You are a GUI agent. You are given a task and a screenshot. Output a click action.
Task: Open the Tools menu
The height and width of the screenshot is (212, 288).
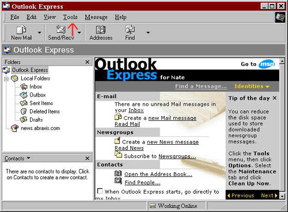pyautogui.click(x=70, y=17)
